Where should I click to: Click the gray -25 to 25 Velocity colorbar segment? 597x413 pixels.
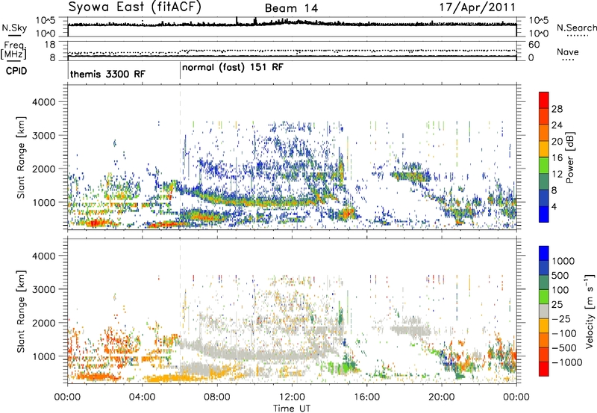tap(544, 311)
